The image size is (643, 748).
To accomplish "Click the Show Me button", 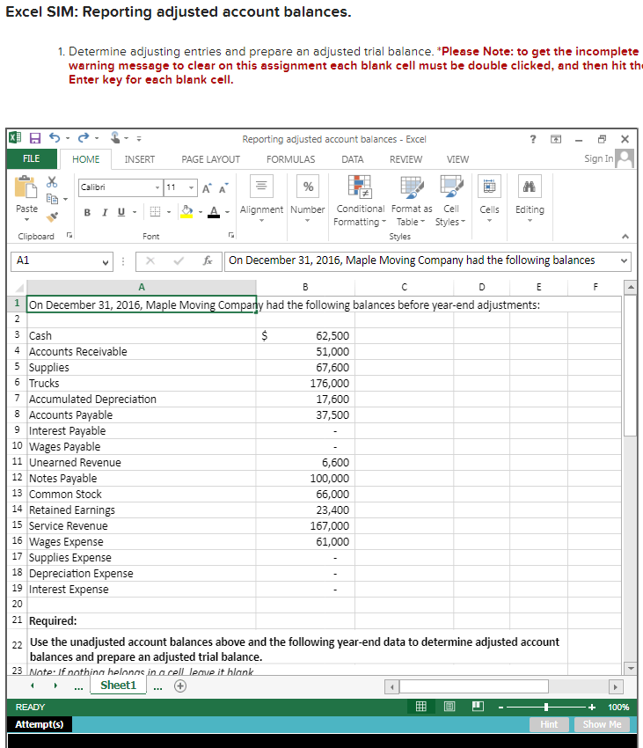I will 602,724.
